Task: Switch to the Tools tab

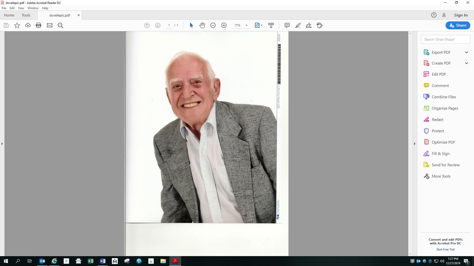Action: point(26,15)
